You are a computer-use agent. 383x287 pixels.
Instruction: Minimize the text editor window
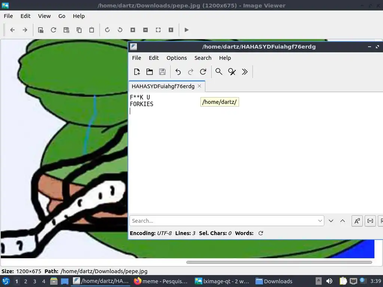[369, 47]
